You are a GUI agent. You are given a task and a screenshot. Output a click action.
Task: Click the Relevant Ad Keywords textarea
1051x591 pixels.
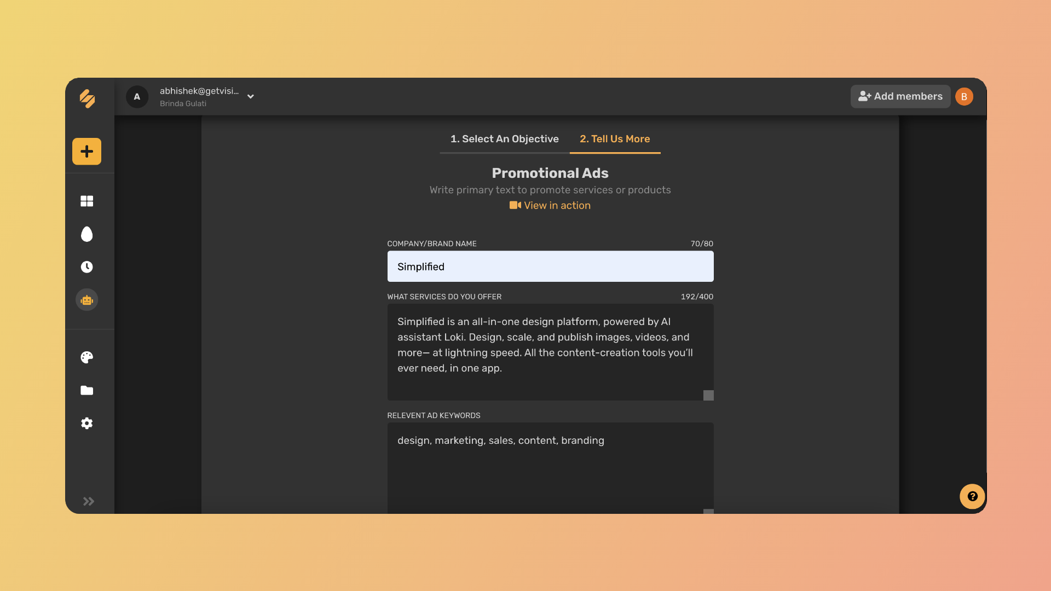tap(550, 468)
